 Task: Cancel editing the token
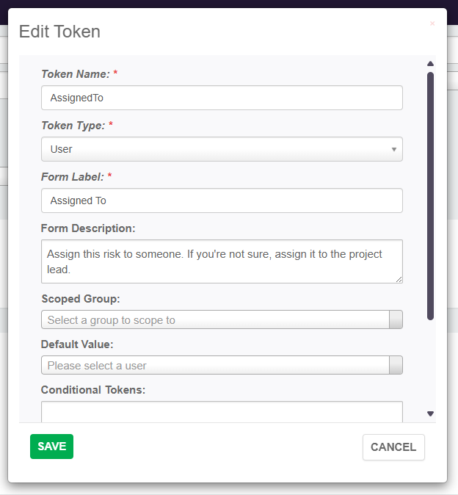tap(393, 447)
